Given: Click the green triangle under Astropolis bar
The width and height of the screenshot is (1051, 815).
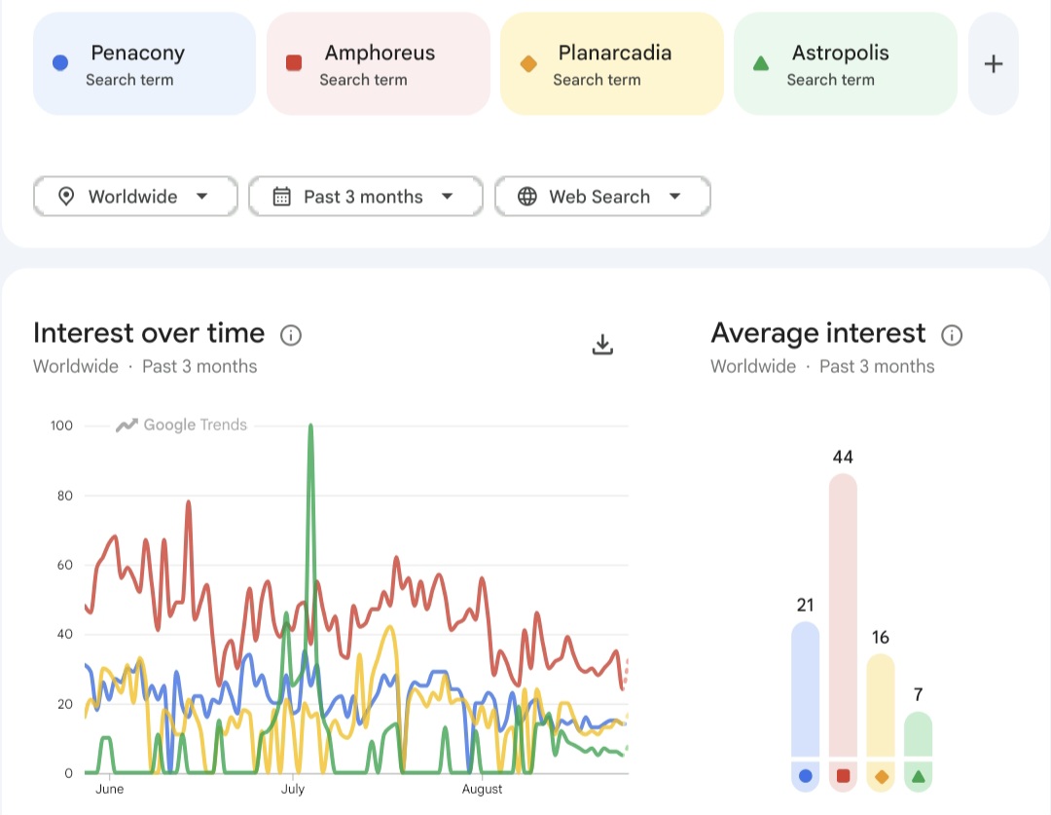Looking at the screenshot, I should (919, 776).
